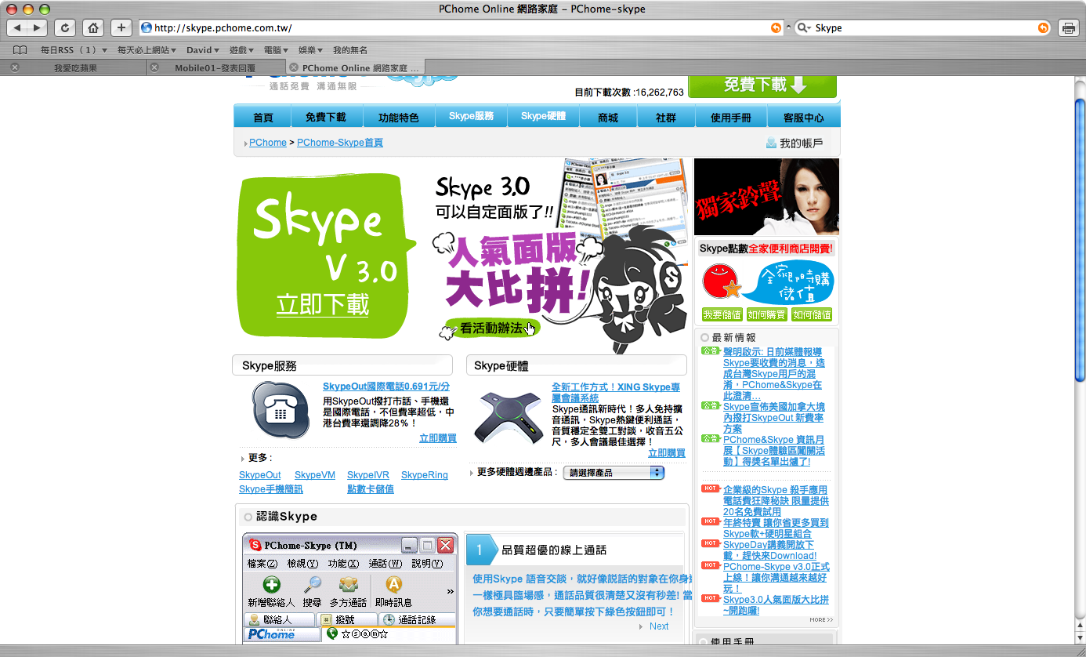
Task: Click the telephone icon under Skype服務
Action: (281, 410)
